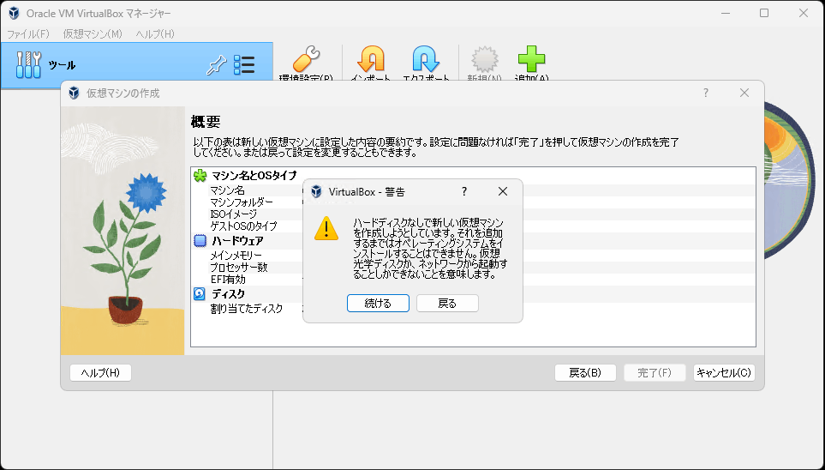Screen dimensions: 825x470
Task: Open help question mark in warning dialog
Action: [x=464, y=191]
